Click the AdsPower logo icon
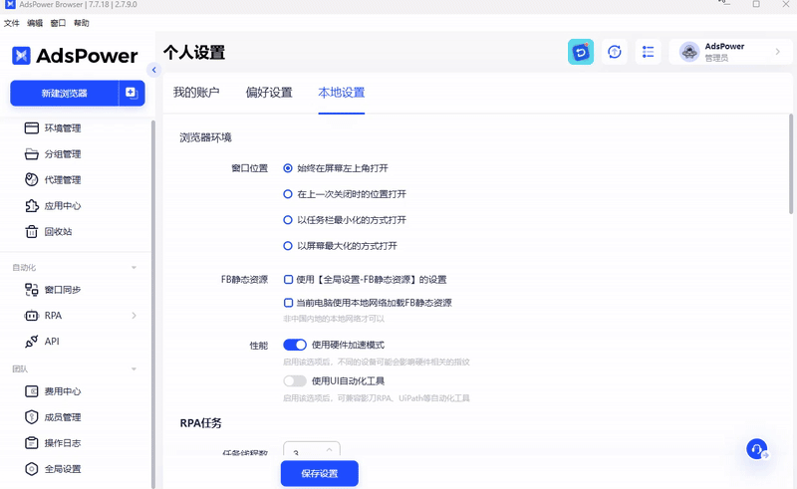This screenshot has width=797, height=489. coord(21,56)
